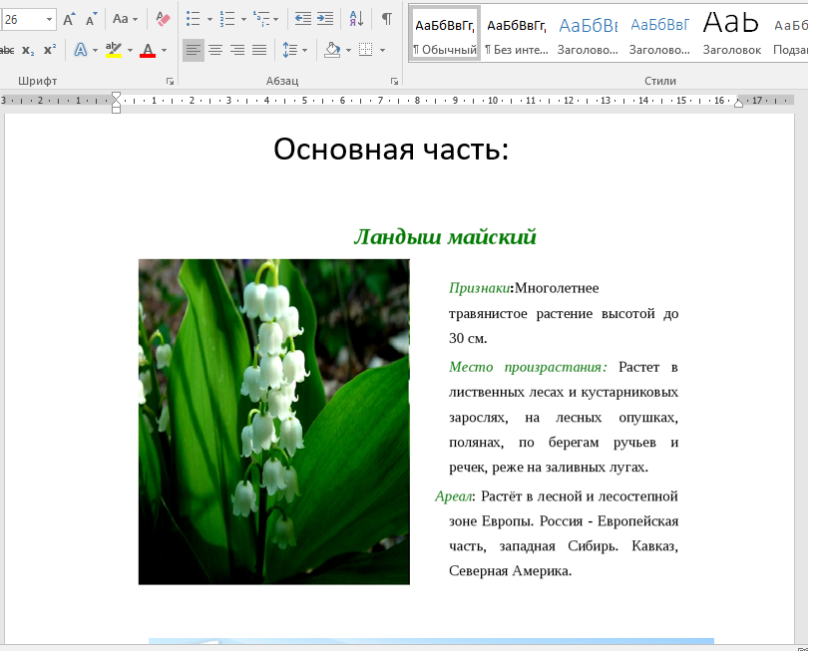This screenshot has width=817, height=651.
Task: Open change case Aa dropdown
Action: 125,19
